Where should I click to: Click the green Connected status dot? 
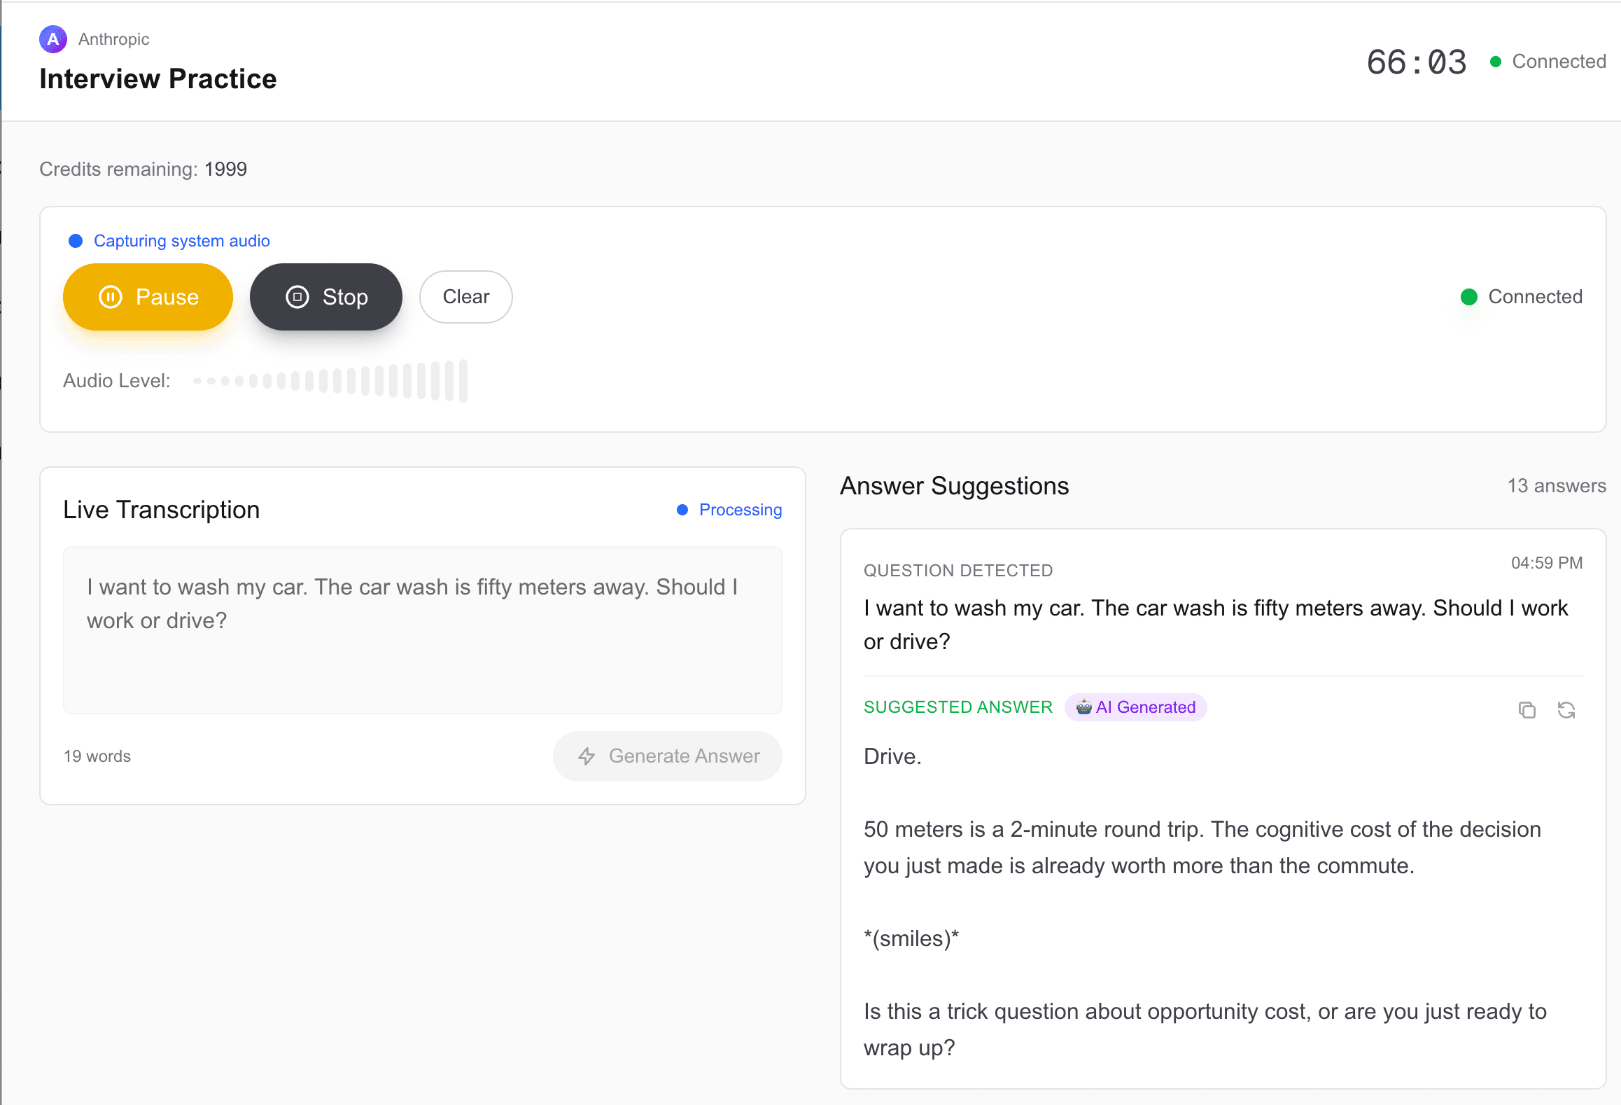point(1470,297)
